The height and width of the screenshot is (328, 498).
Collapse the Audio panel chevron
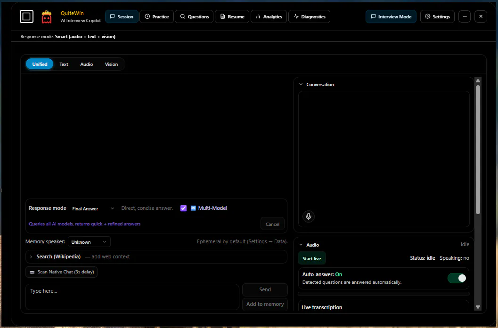click(301, 245)
